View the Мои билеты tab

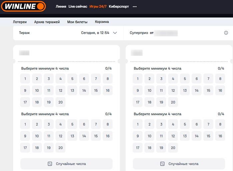pos(77,22)
